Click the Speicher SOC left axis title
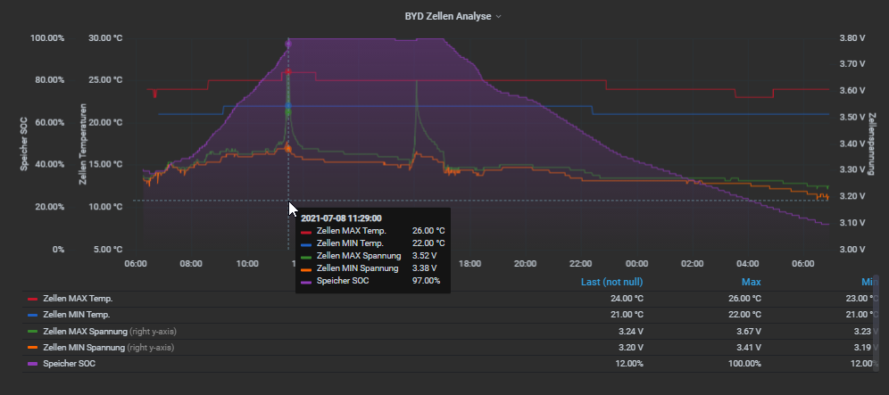 [24, 144]
